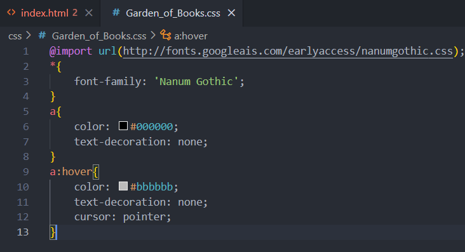Screen dimensions: 465x252
Task: Click the 'color' property on line 6
Action: [x=89, y=127]
